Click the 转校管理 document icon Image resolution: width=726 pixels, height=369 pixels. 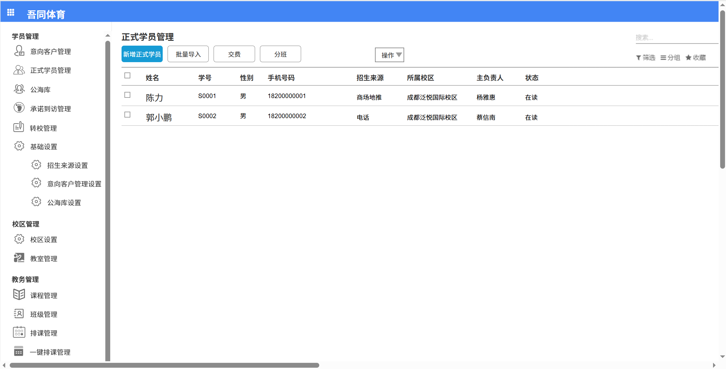click(19, 127)
